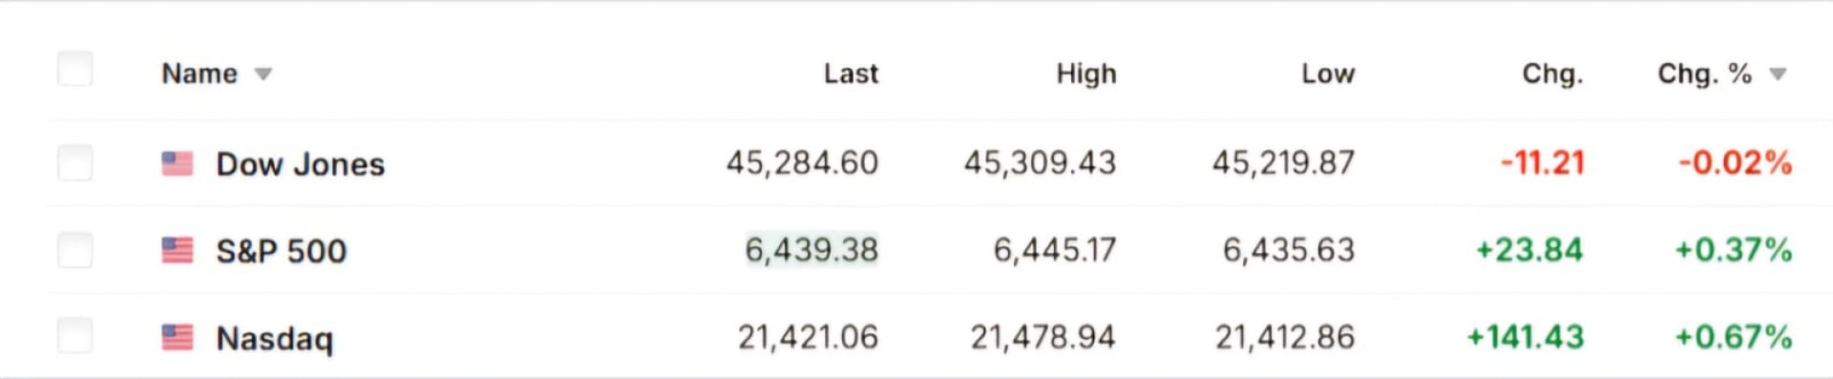This screenshot has width=1833, height=379.
Task: Click the Nasdaq percent change +0.67%
Action: click(1734, 337)
